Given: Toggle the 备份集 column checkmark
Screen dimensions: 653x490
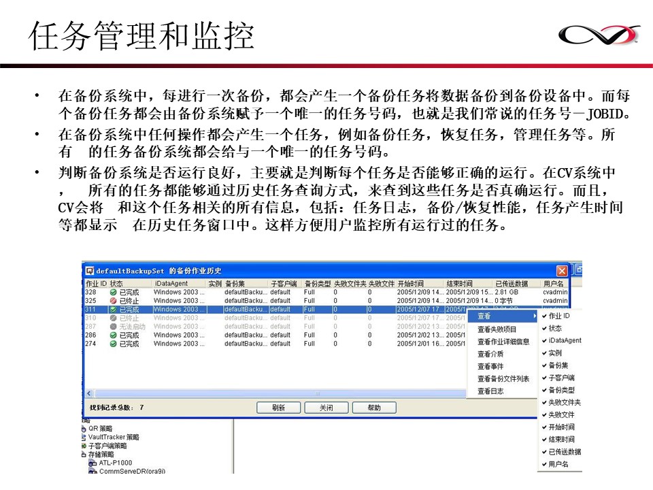Looking at the screenshot, I should coord(544,365).
